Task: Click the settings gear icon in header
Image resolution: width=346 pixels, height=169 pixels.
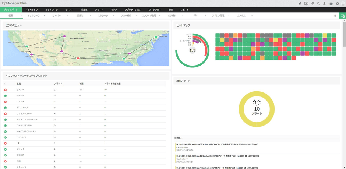Action: 337,3
